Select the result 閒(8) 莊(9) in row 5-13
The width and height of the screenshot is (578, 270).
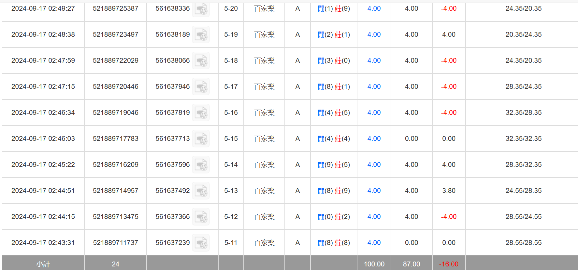[334, 191]
